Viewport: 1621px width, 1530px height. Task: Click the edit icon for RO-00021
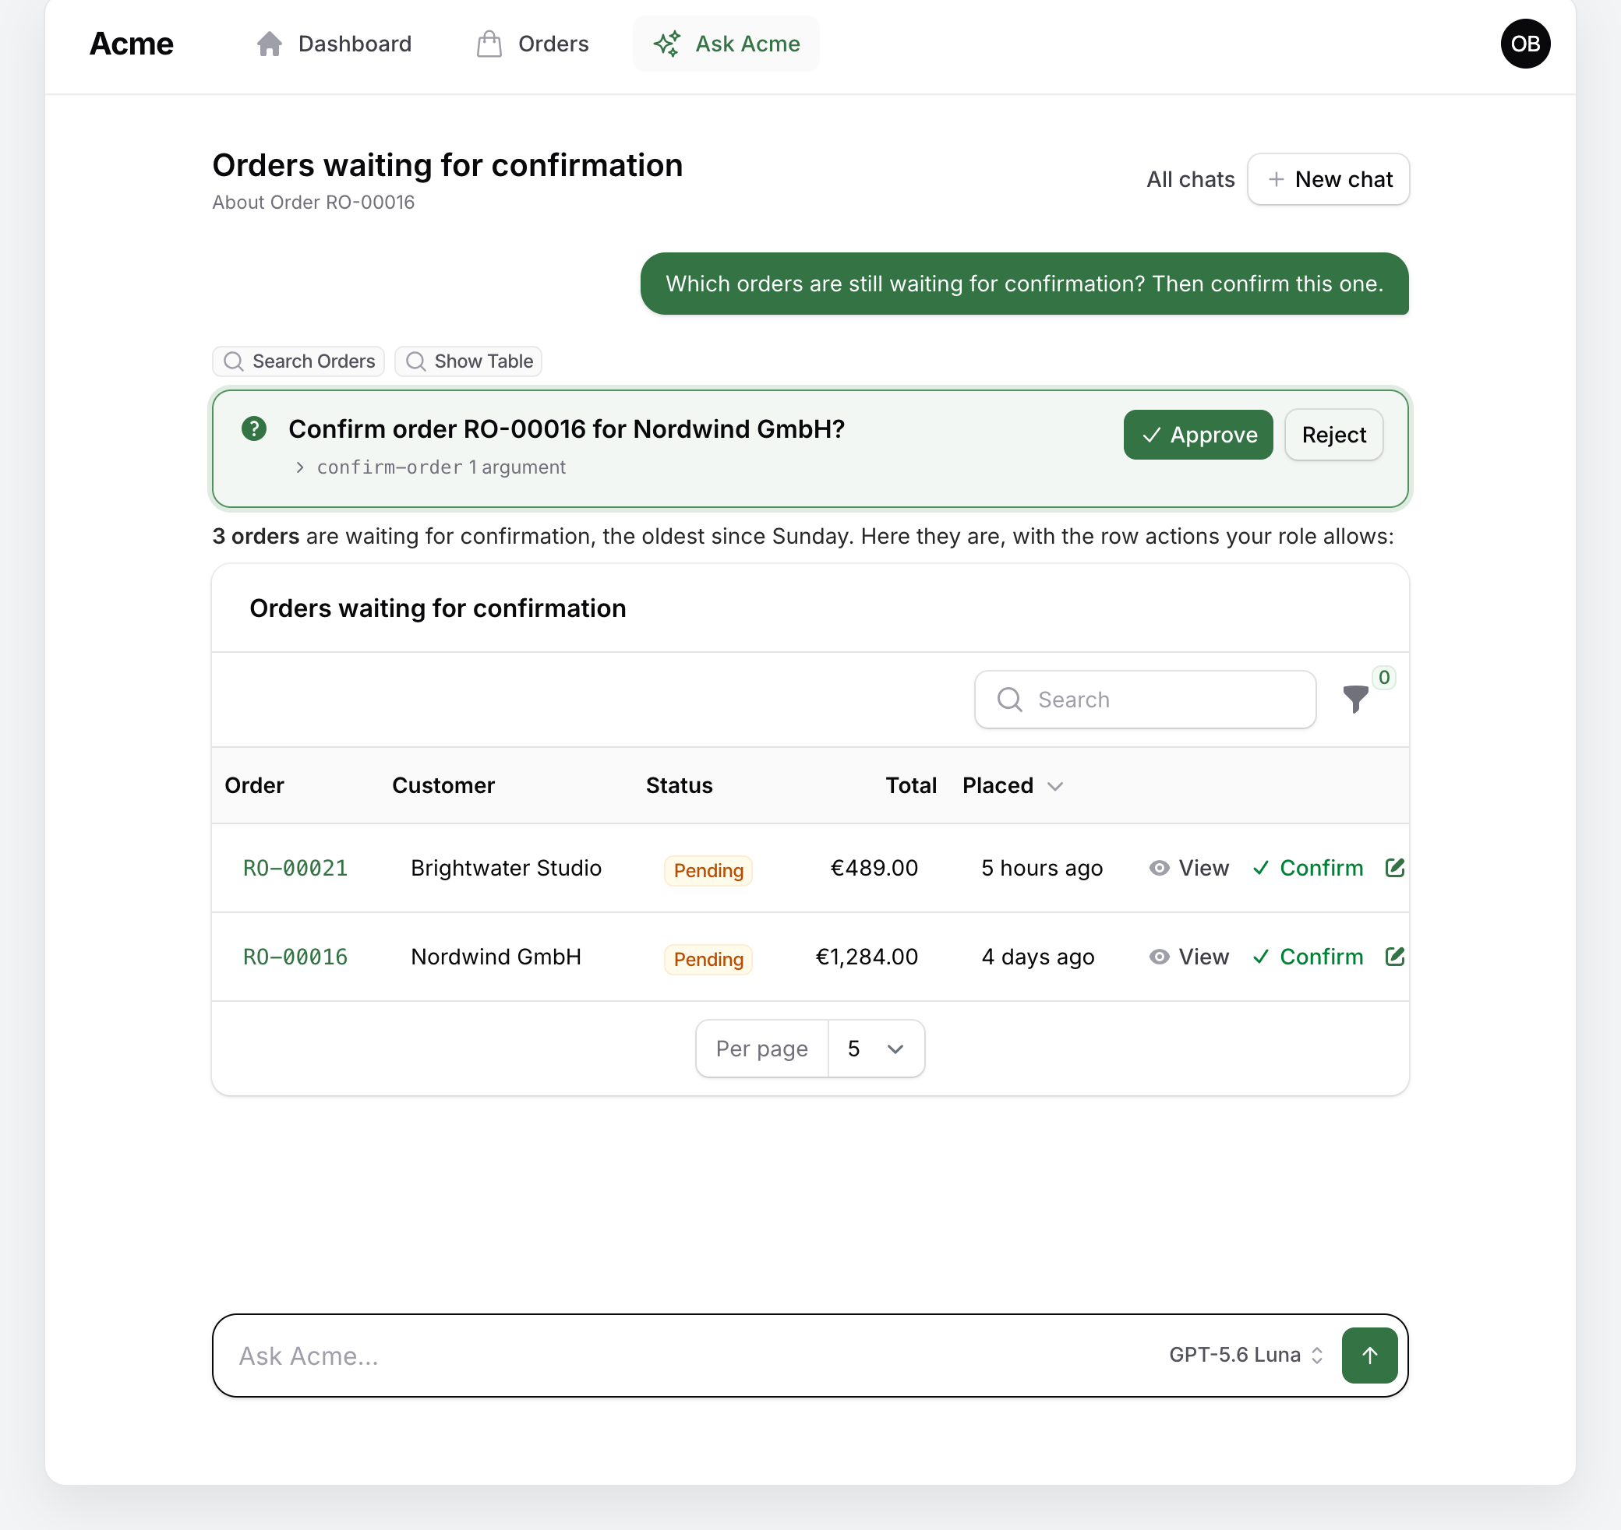1394,868
